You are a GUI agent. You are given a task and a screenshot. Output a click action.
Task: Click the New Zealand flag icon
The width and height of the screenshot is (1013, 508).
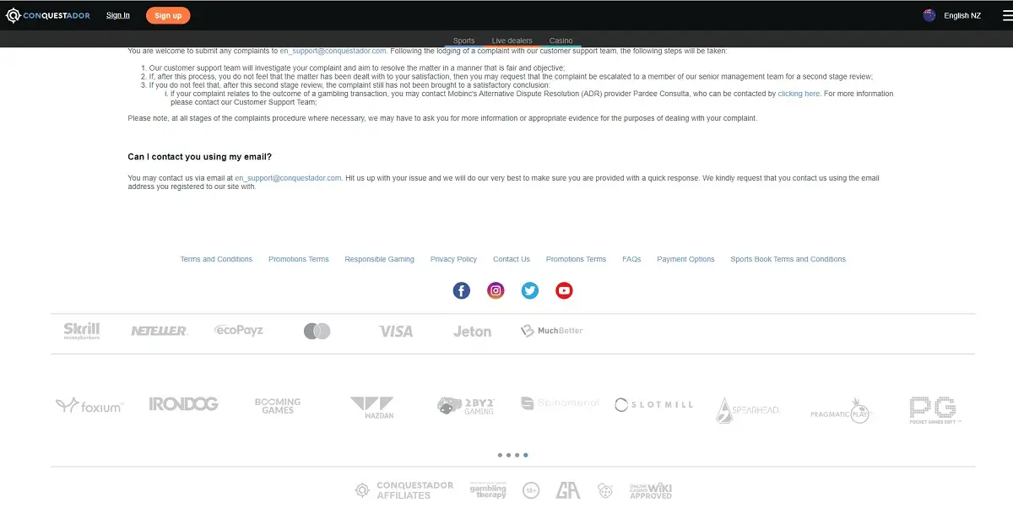(x=929, y=15)
